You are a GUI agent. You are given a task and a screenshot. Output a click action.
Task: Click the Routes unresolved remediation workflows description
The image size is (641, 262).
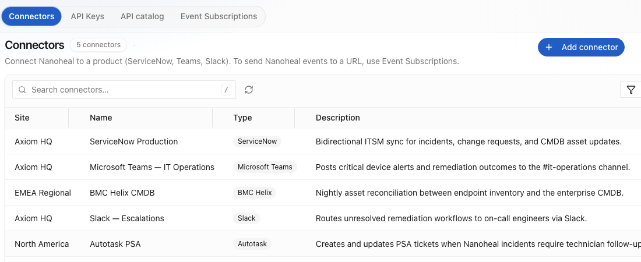(451, 219)
